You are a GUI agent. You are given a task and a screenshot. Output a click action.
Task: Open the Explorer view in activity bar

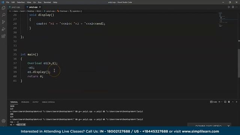click(3, 8)
